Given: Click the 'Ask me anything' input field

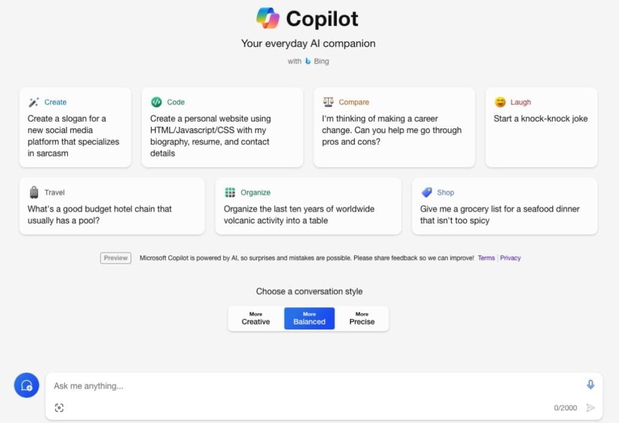Looking at the screenshot, I should (x=302, y=386).
